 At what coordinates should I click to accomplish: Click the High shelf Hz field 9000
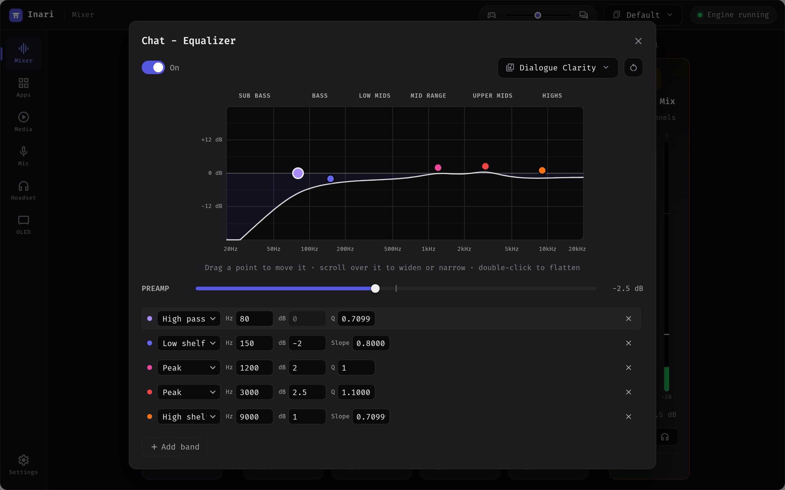coord(254,417)
